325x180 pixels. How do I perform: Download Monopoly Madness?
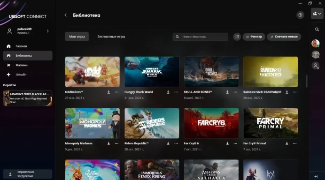click(x=108, y=143)
